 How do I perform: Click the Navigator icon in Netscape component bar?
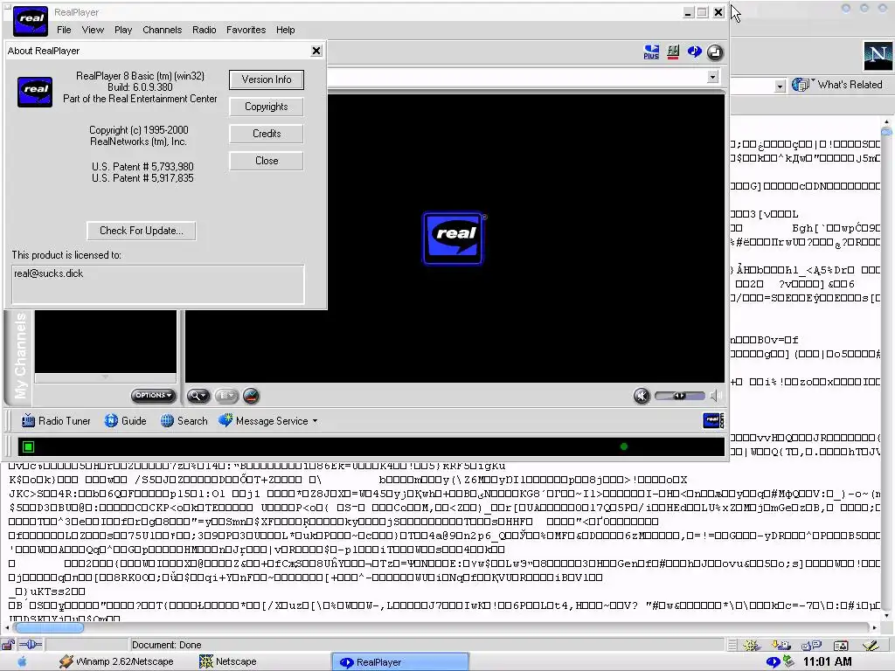coord(751,646)
